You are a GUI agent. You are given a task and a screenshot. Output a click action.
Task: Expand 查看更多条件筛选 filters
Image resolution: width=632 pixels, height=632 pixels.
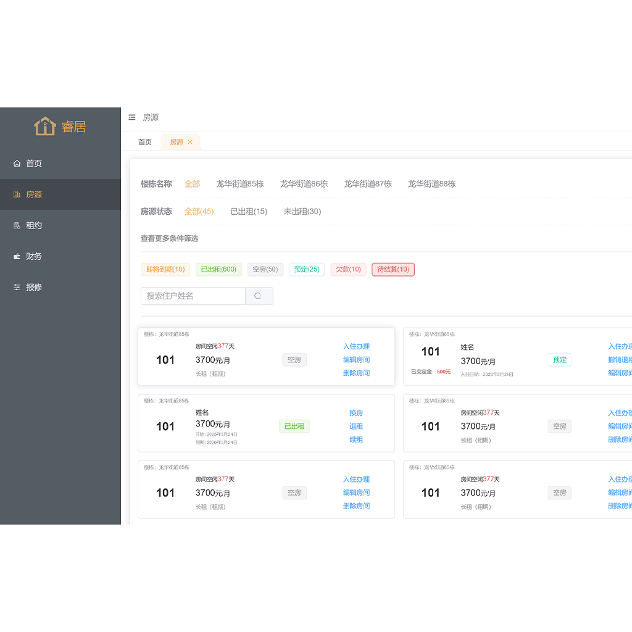(x=169, y=238)
